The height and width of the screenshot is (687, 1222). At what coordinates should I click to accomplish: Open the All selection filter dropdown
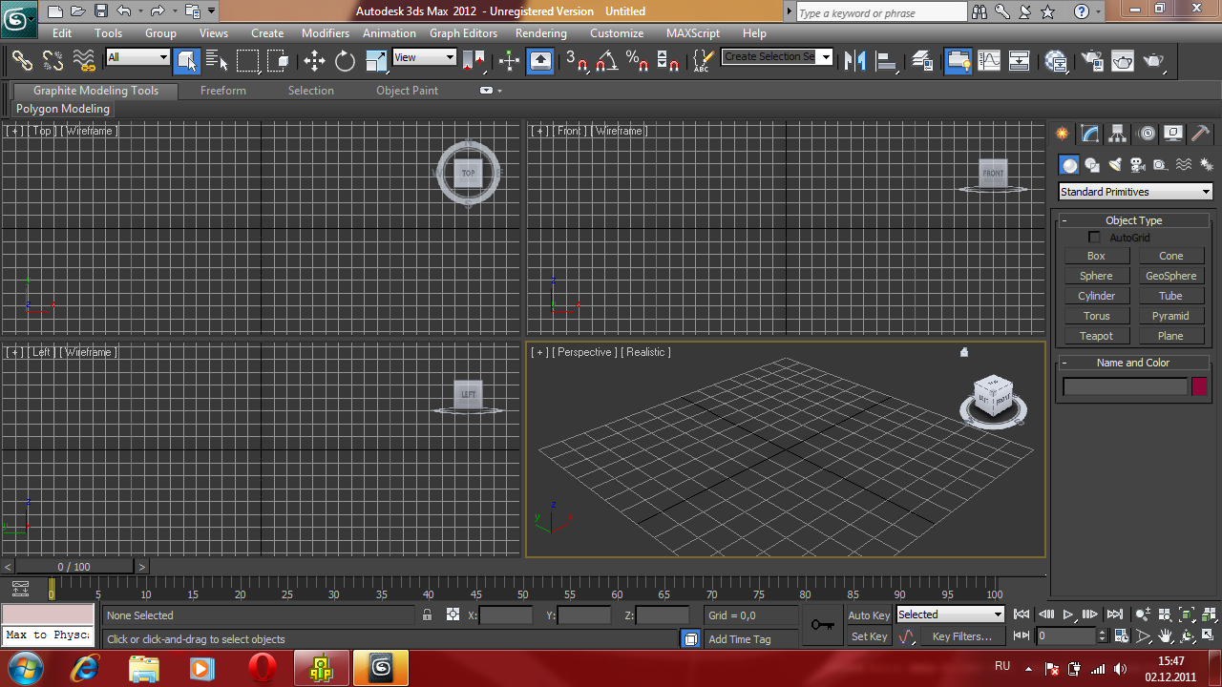[x=137, y=57]
